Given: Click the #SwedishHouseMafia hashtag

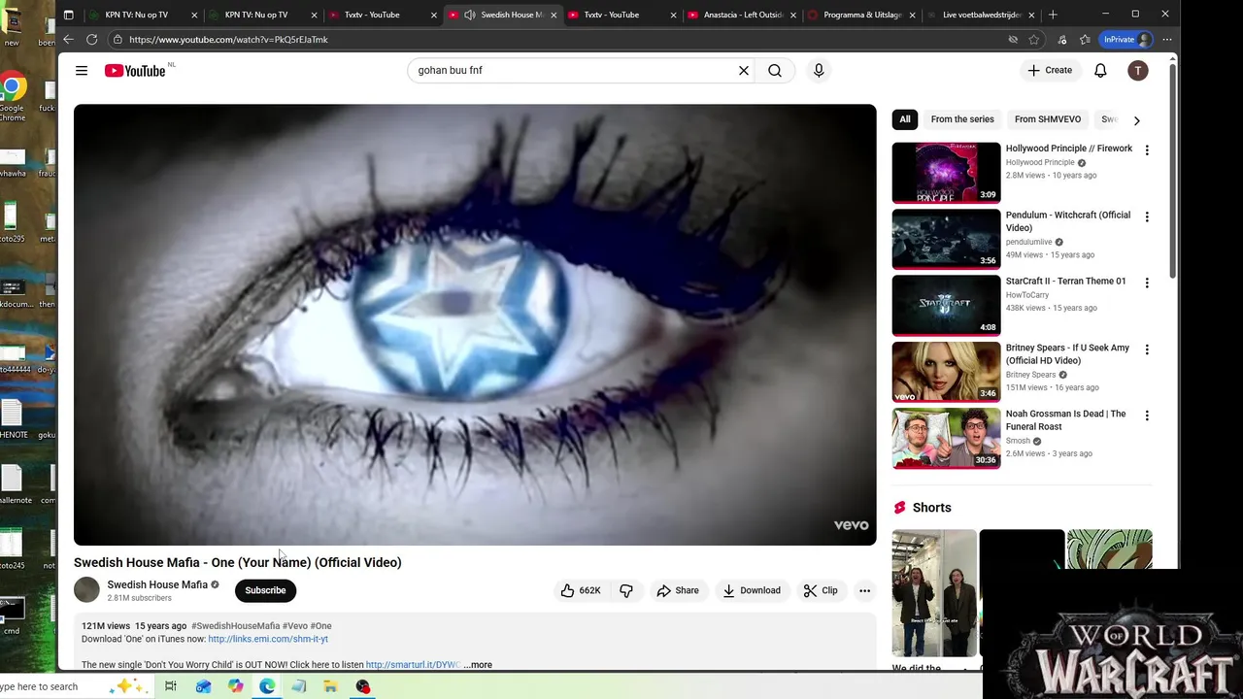Looking at the screenshot, I should click(x=235, y=626).
